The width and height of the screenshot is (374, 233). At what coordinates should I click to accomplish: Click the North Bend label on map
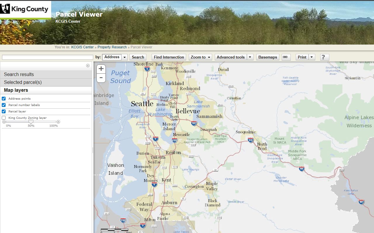(262, 146)
